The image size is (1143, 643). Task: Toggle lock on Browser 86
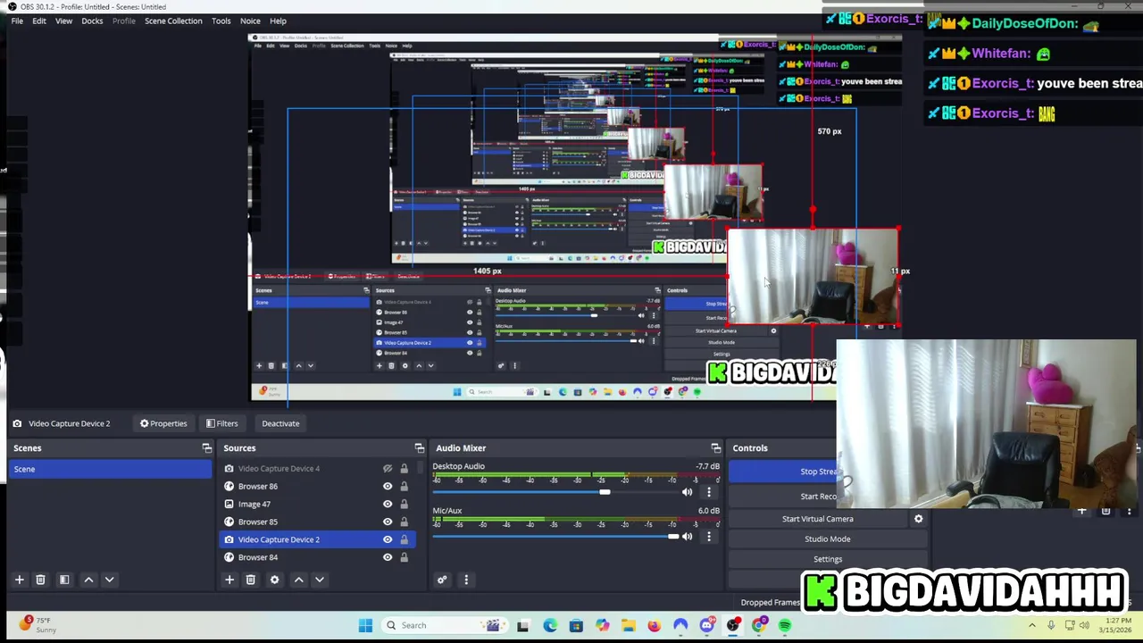[x=404, y=486]
